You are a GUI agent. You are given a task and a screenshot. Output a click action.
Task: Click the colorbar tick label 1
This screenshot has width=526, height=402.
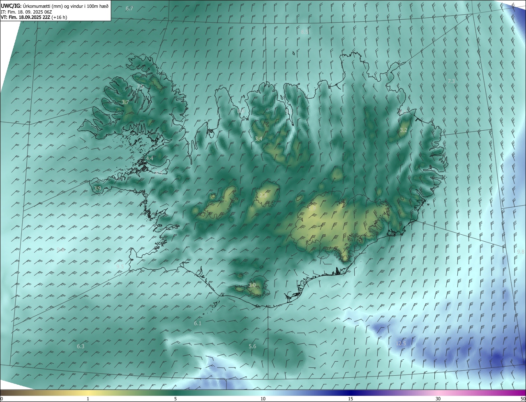[x=88, y=399]
